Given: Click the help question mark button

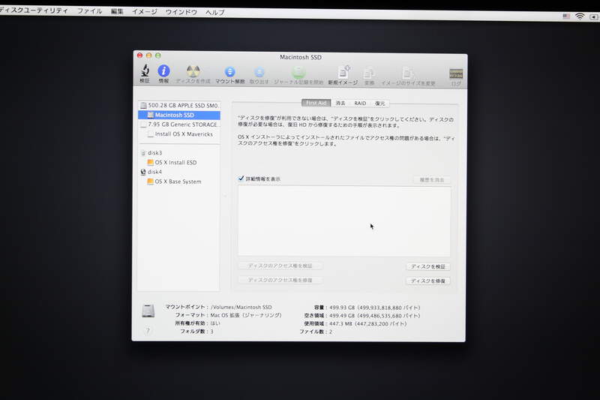Looking at the screenshot, I should (147, 330).
